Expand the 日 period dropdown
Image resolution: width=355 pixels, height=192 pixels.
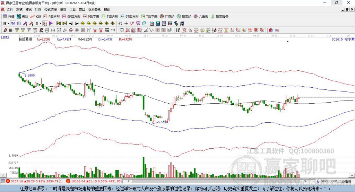tap(8, 24)
